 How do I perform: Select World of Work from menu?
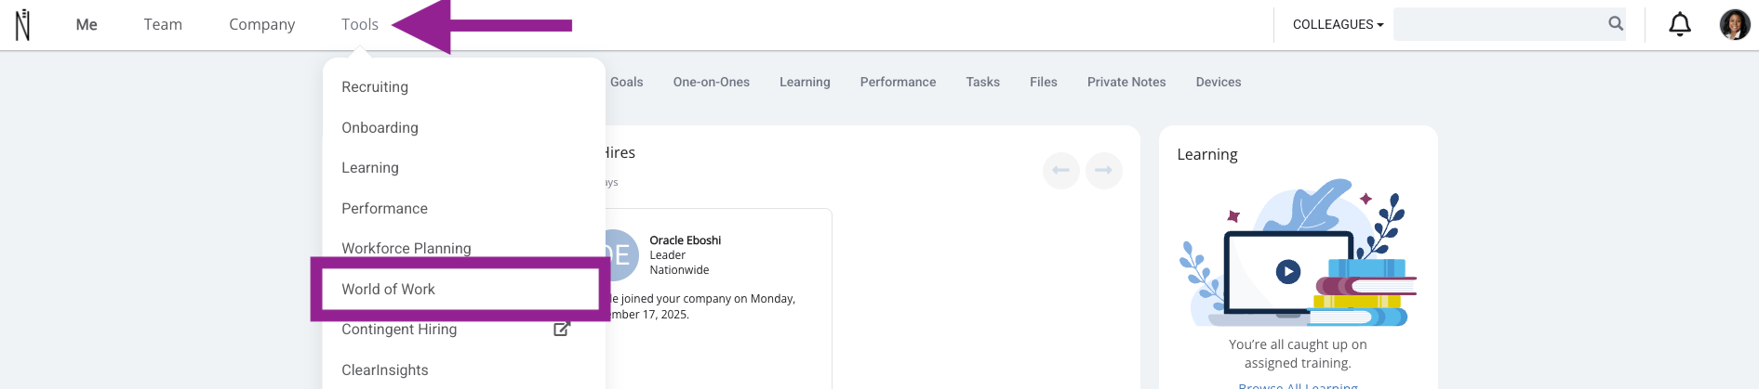pos(388,289)
